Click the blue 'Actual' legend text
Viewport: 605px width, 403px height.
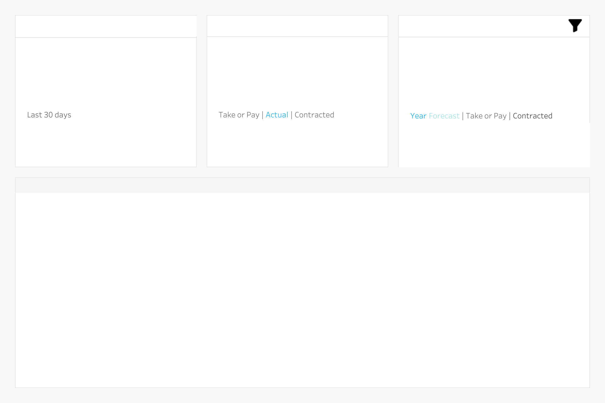point(277,115)
